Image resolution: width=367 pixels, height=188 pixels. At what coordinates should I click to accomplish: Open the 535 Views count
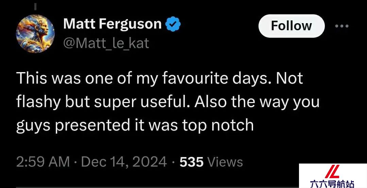tap(211, 162)
